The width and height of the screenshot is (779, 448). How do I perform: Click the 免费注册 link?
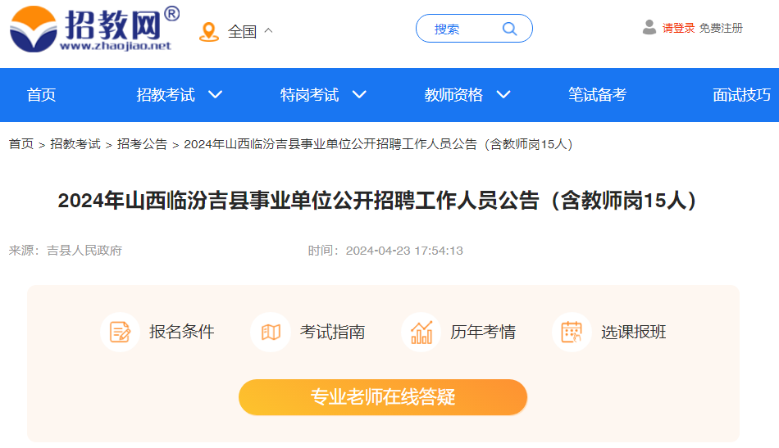[721, 28]
